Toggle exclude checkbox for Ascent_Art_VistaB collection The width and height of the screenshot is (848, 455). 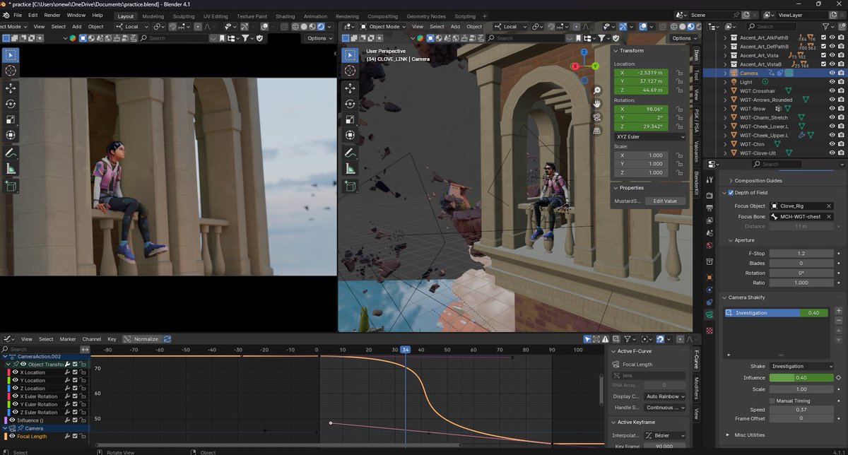pos(823,64)
